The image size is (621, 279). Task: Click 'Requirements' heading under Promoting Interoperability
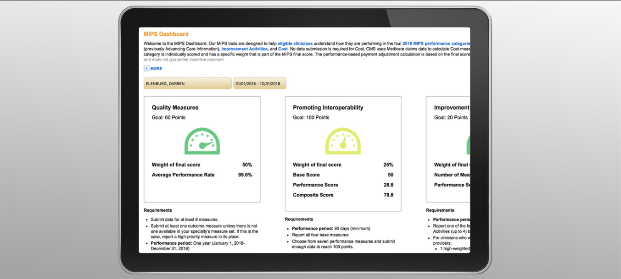tap(299, 219)
